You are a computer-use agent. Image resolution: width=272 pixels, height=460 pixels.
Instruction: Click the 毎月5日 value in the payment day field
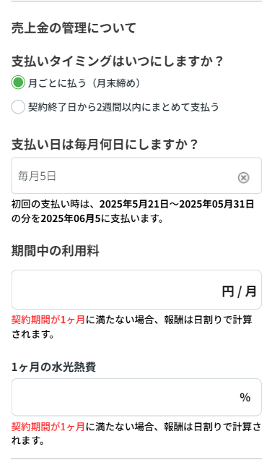coord(38,176)
